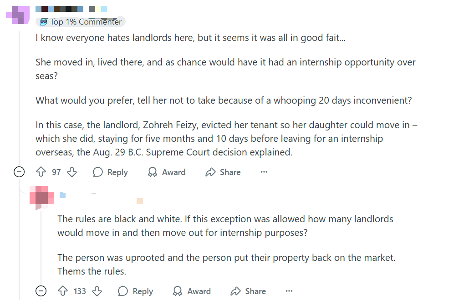
Task: Upvote the reply with 133 points
Action: [63, 291]
